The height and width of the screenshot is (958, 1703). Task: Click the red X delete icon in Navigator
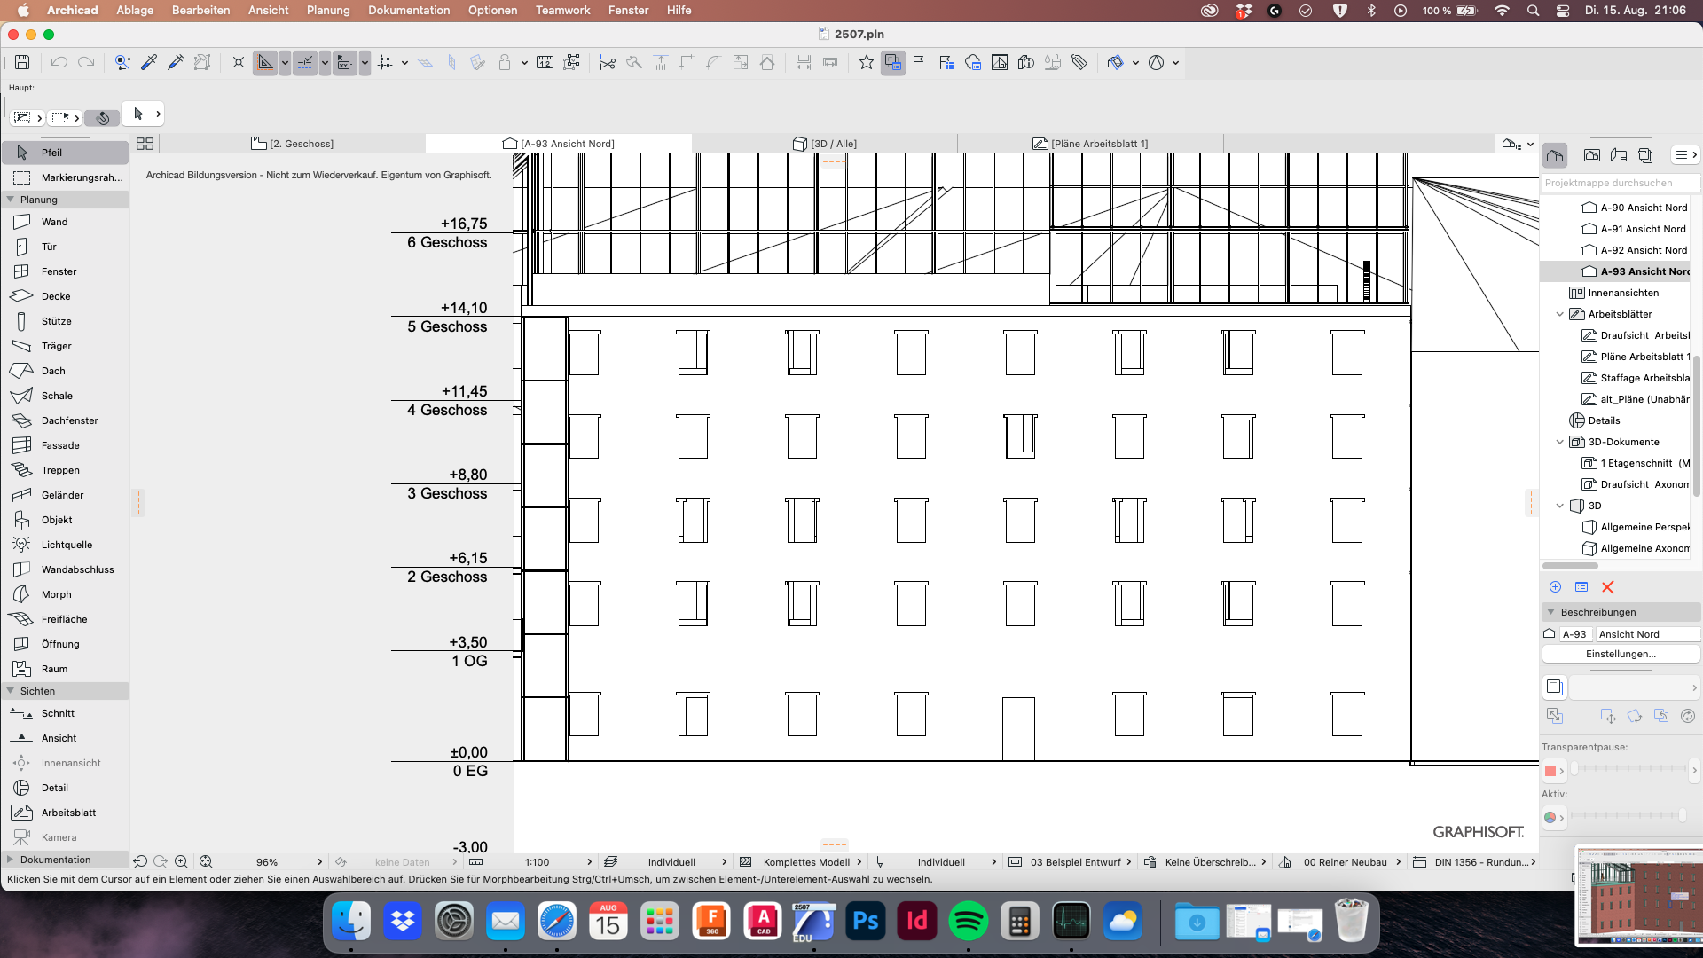click(1608, 587)
